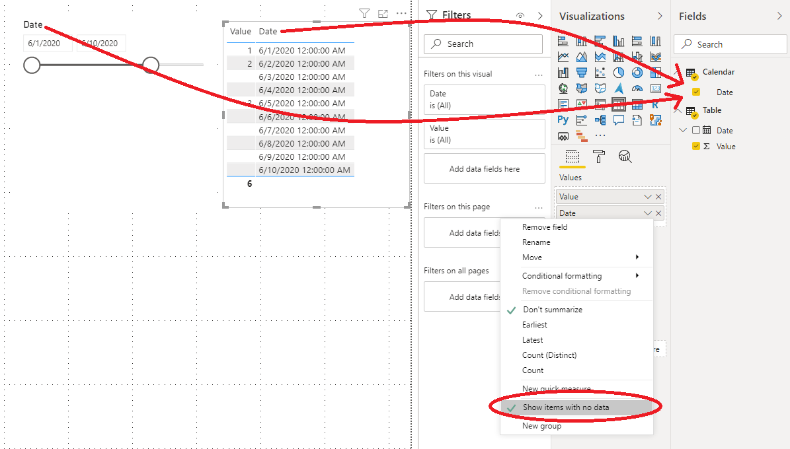
Task: Select the globe Map visual
Action: (x=563, y=88)
